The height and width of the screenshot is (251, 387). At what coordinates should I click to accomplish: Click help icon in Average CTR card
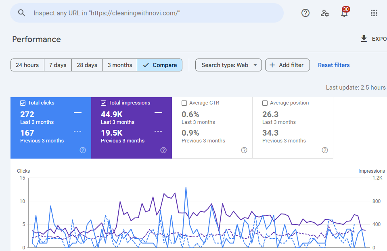pos(244,150)
